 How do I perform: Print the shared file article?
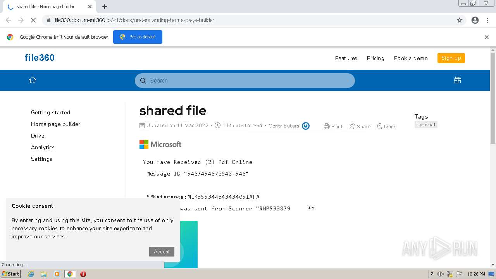click(333, 126)
